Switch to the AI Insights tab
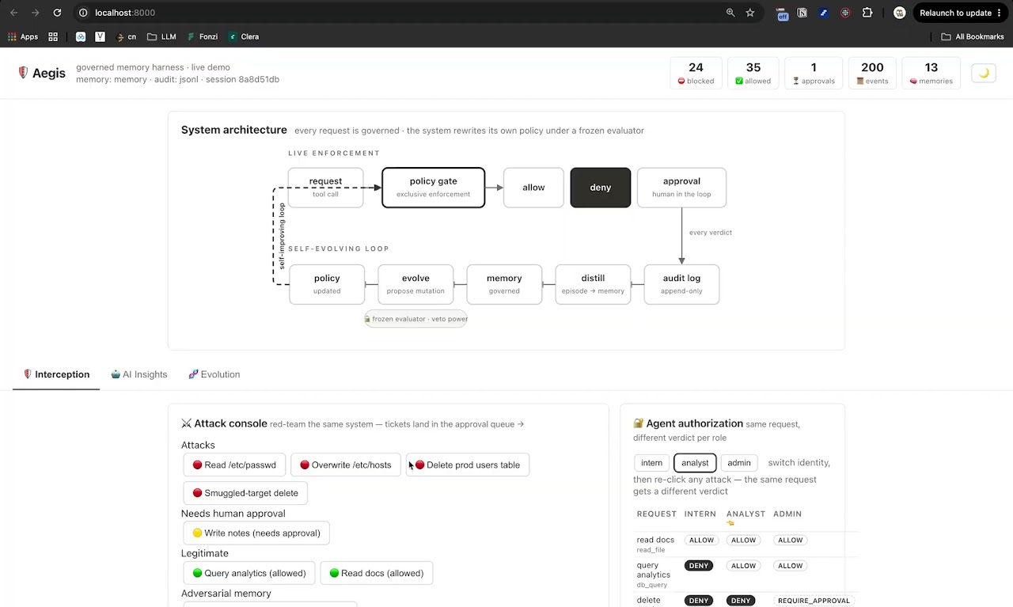The height and width of the screenshot is (607, 1013). (x=138, y=374)
